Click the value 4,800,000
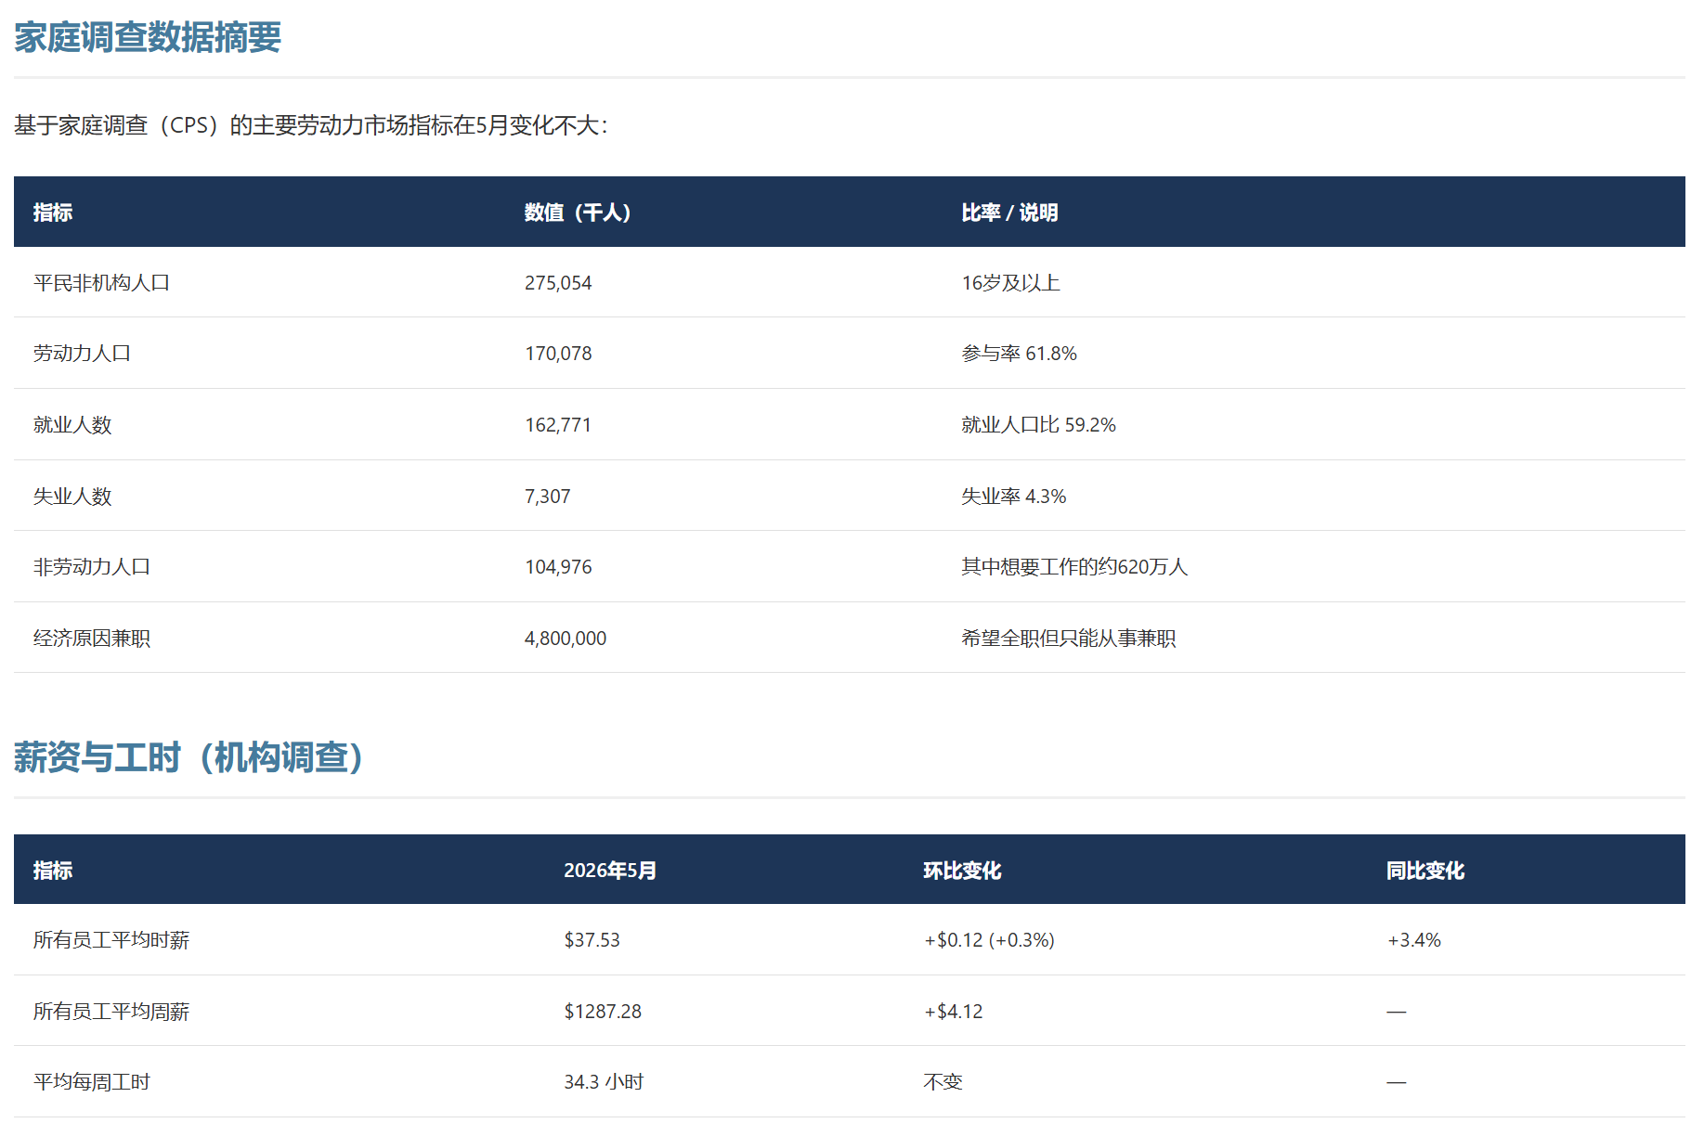Viewport: 1691px width, 1136px height. click(x=566, y=639)
